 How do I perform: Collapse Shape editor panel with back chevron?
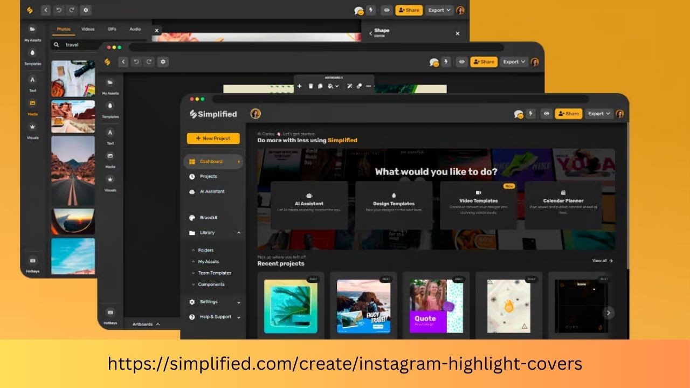[x=370, y=33]
